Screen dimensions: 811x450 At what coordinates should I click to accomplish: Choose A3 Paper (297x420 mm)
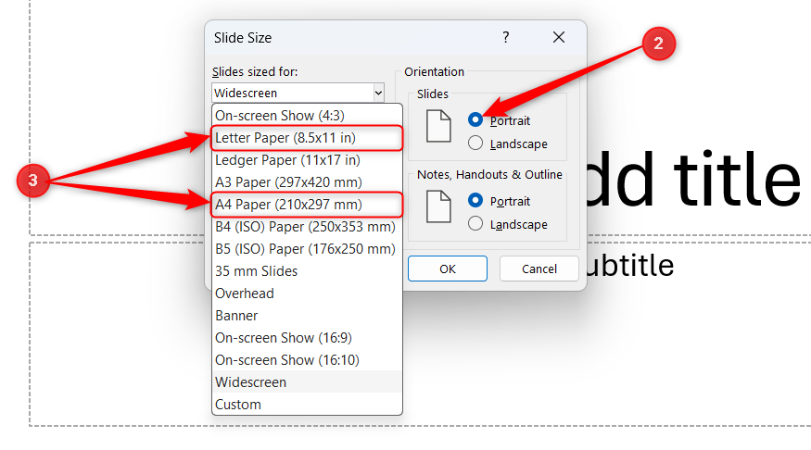click(x=307, y=182)
